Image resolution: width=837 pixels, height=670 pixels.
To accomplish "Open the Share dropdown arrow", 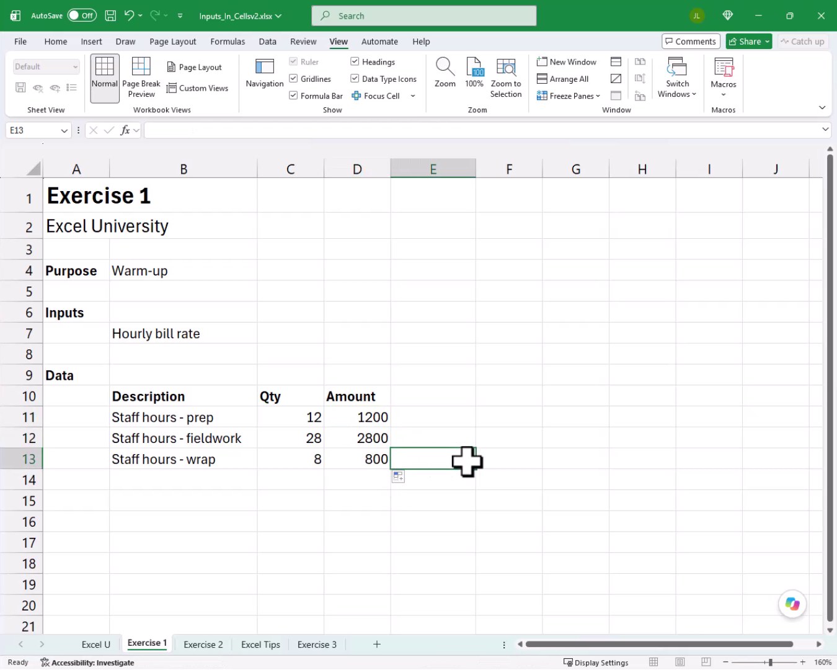I will (767, 42).
